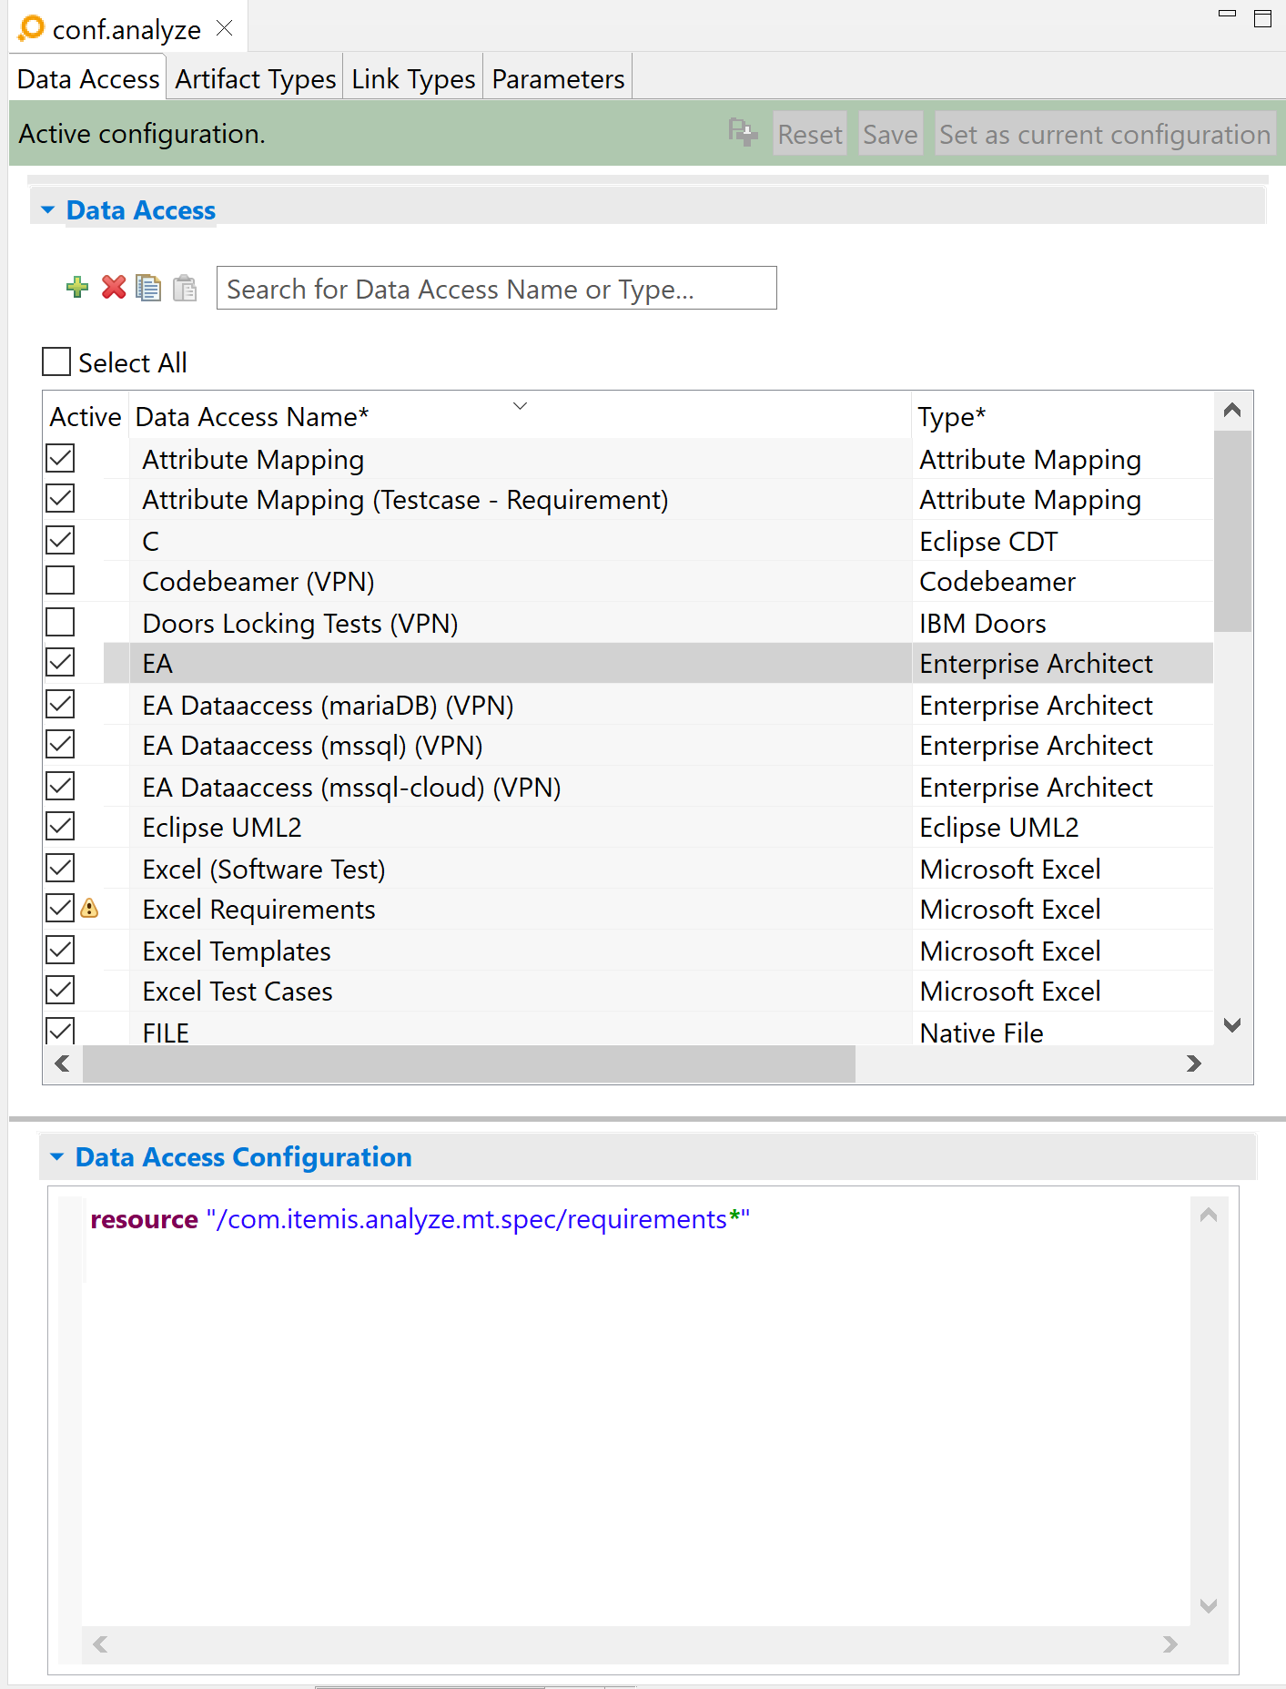
Task: Click the table's scroll right arrow
Action: [1194, 1063]
